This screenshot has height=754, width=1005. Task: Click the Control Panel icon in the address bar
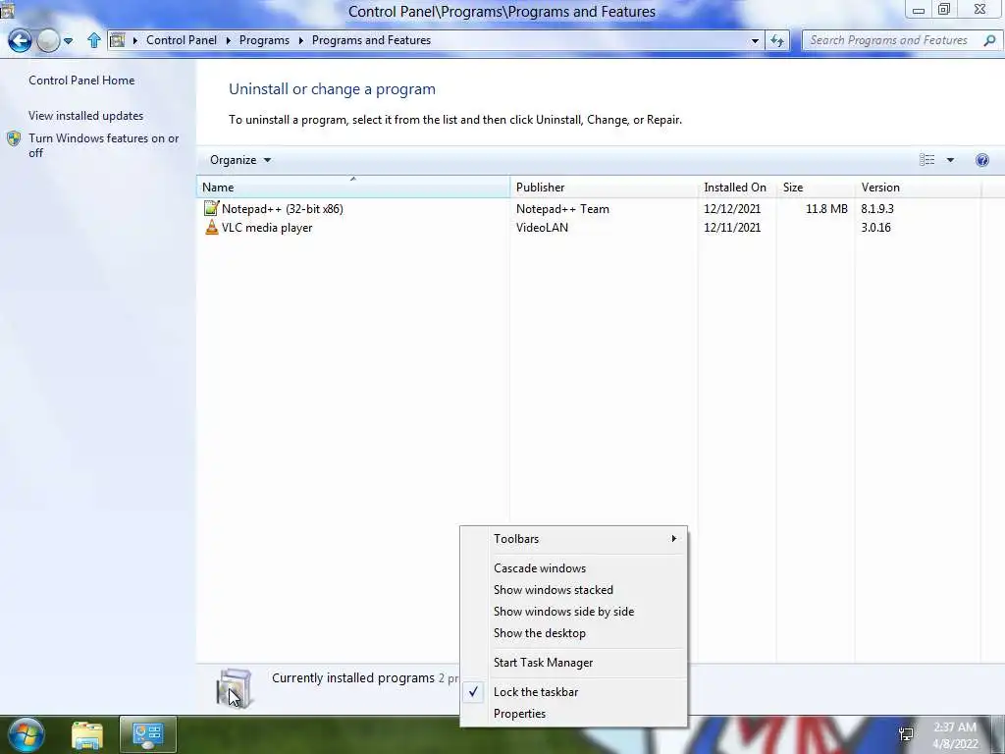[118, 40]
